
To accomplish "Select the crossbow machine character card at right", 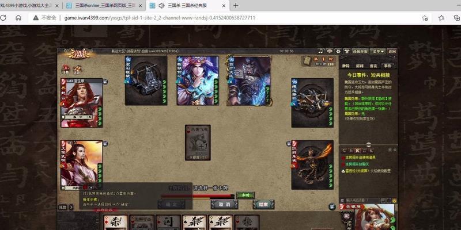I will tap(312, 103).
